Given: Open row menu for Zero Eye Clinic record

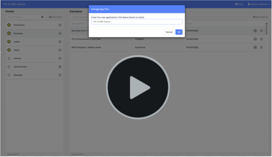Looking at the screenshot, I should point(261,31).
